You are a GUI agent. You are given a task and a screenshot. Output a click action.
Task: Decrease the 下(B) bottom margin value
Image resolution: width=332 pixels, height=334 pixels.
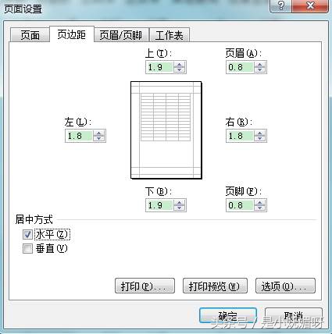pyautogui.click(x=180, y=208)
